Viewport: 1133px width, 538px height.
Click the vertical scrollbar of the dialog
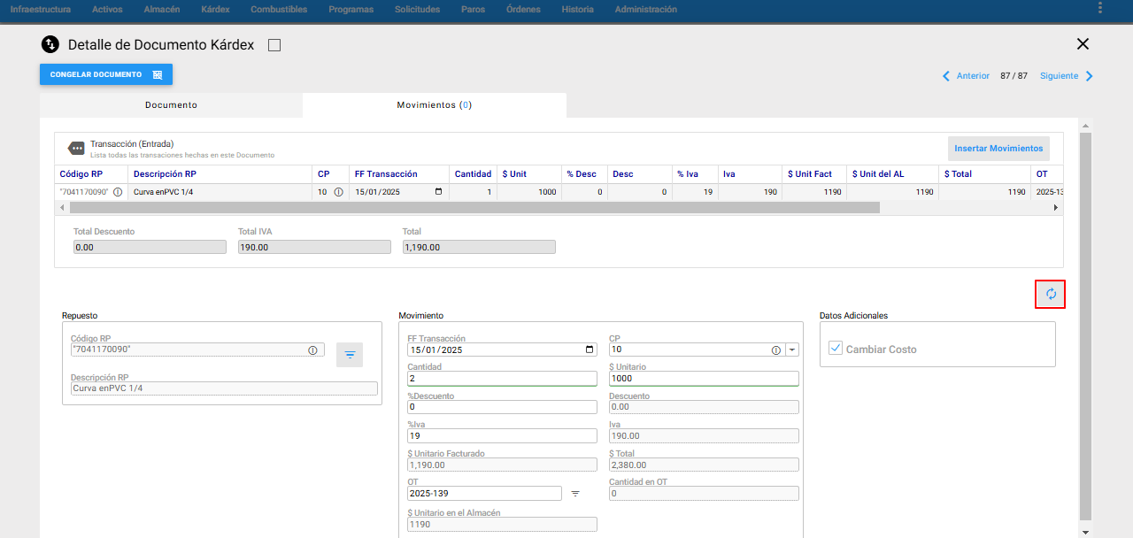(x=1086, y=327)
